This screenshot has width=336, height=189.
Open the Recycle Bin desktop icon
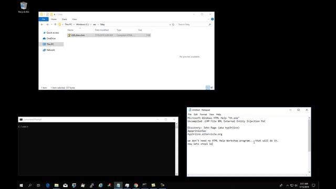coord(24,7)
